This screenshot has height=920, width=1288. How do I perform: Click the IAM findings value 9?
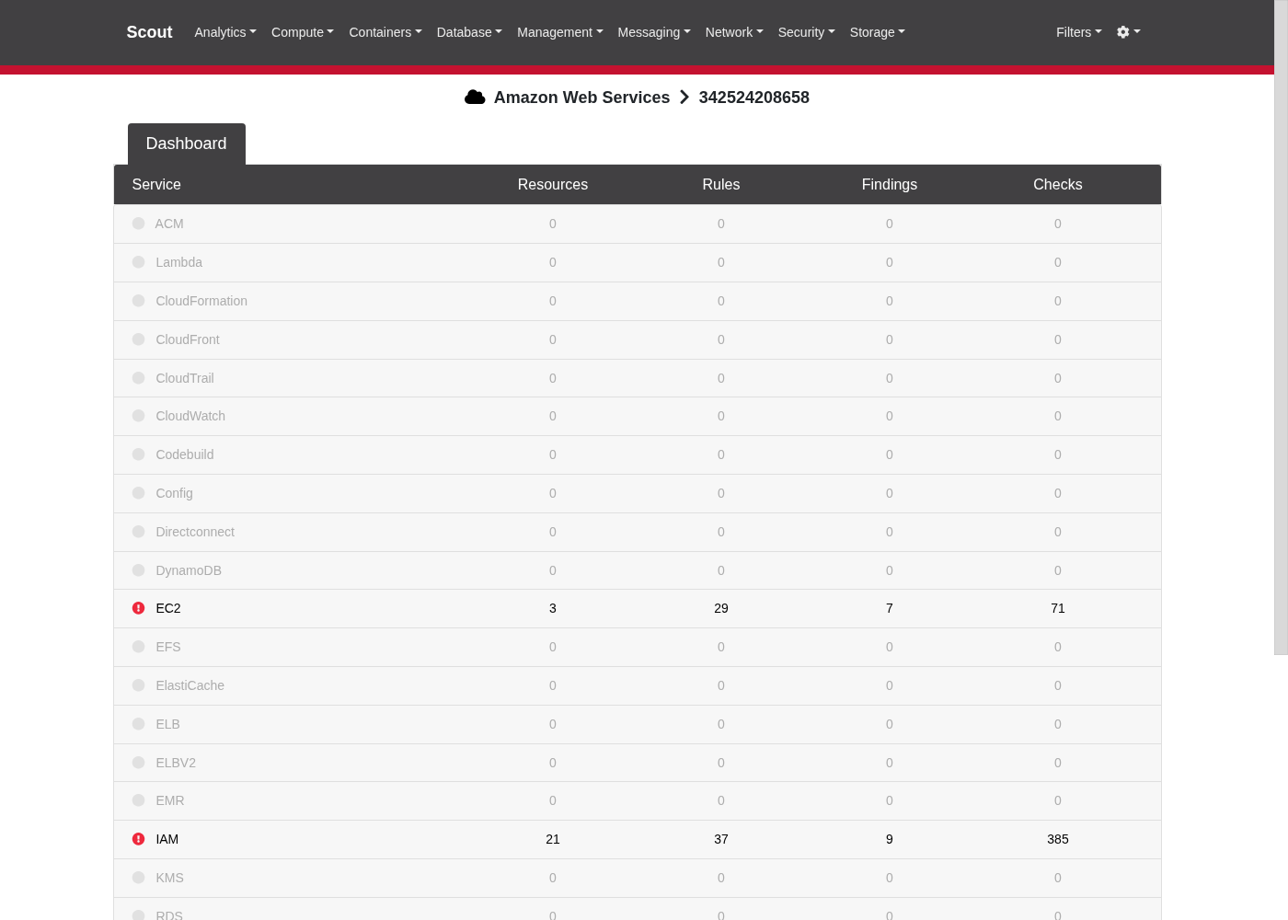click(x=890, y=839)
